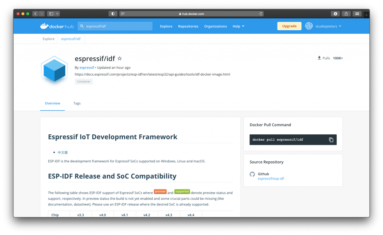This screenshot has width=383, height=235.
Task: Click the Espressif IoT Development Framework heading
Action: pyautogui.click(x=113, y=137)
